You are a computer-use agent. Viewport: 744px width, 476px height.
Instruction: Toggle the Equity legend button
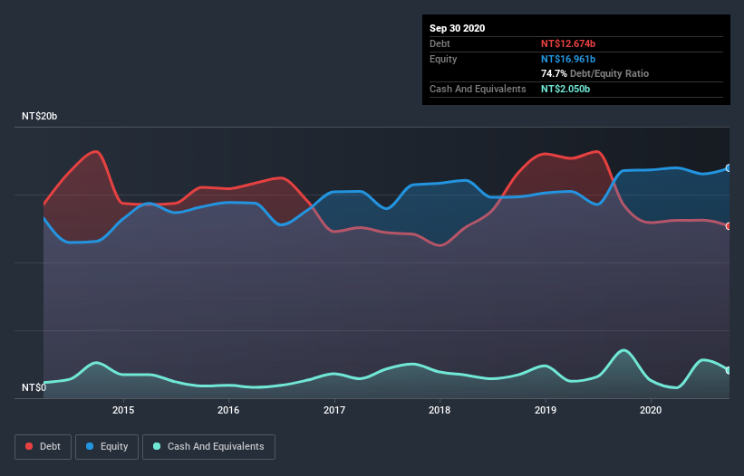tap(107, 447)
